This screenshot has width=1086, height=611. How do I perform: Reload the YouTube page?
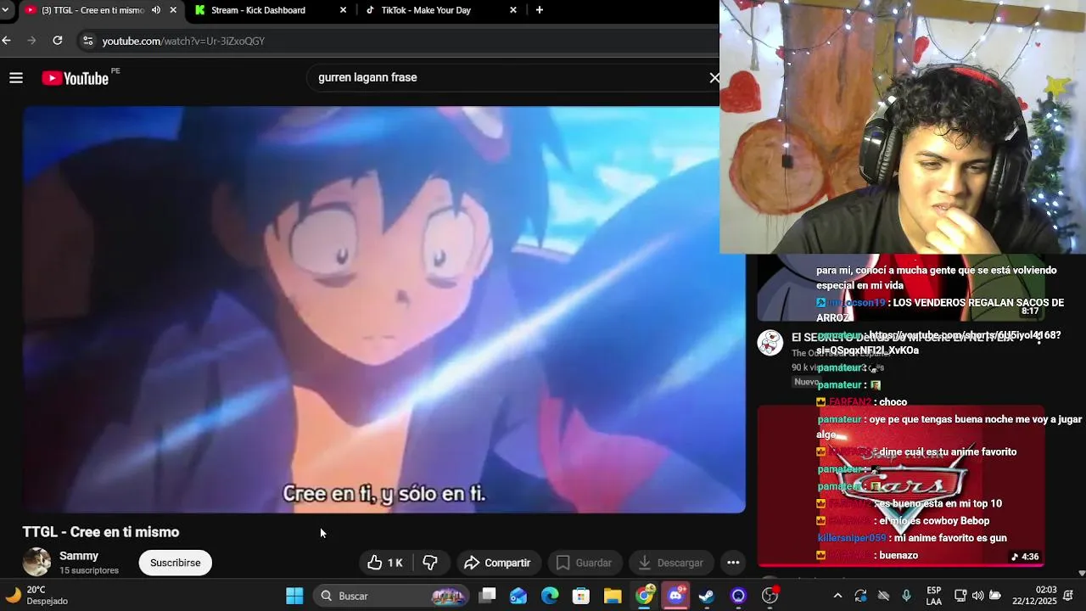click(x=58, y=40)
